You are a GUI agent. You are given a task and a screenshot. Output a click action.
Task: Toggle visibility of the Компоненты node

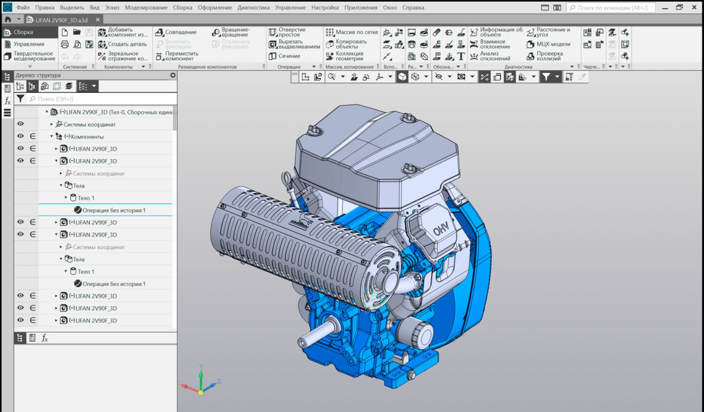pos(20,136)
